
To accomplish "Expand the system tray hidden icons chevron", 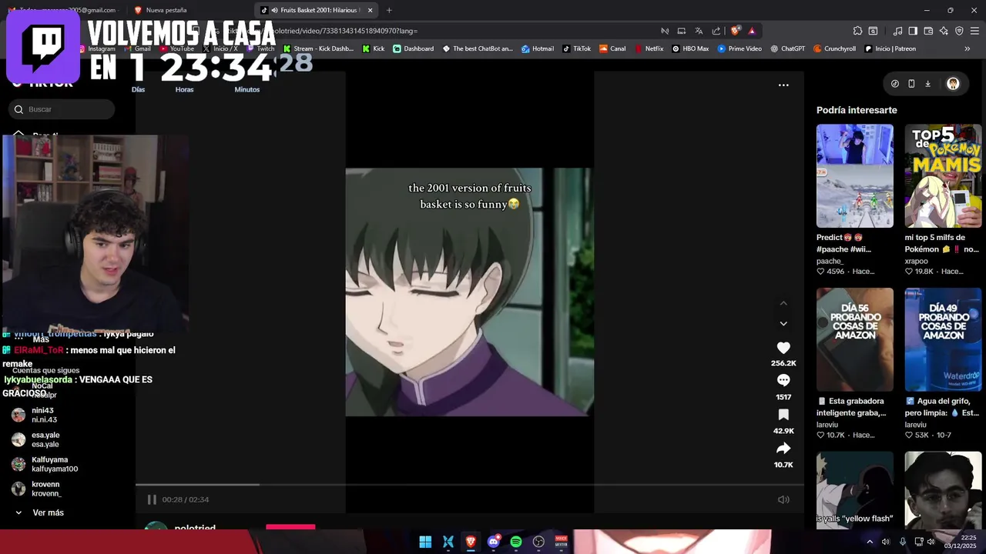I will click(x=870, y=542).
